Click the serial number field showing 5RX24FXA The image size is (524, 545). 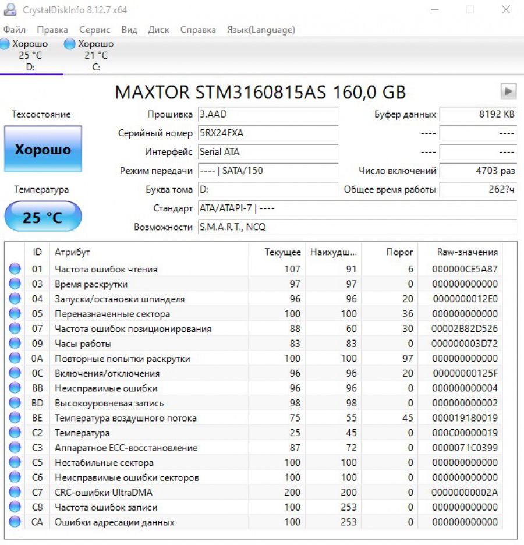point(268,133)
